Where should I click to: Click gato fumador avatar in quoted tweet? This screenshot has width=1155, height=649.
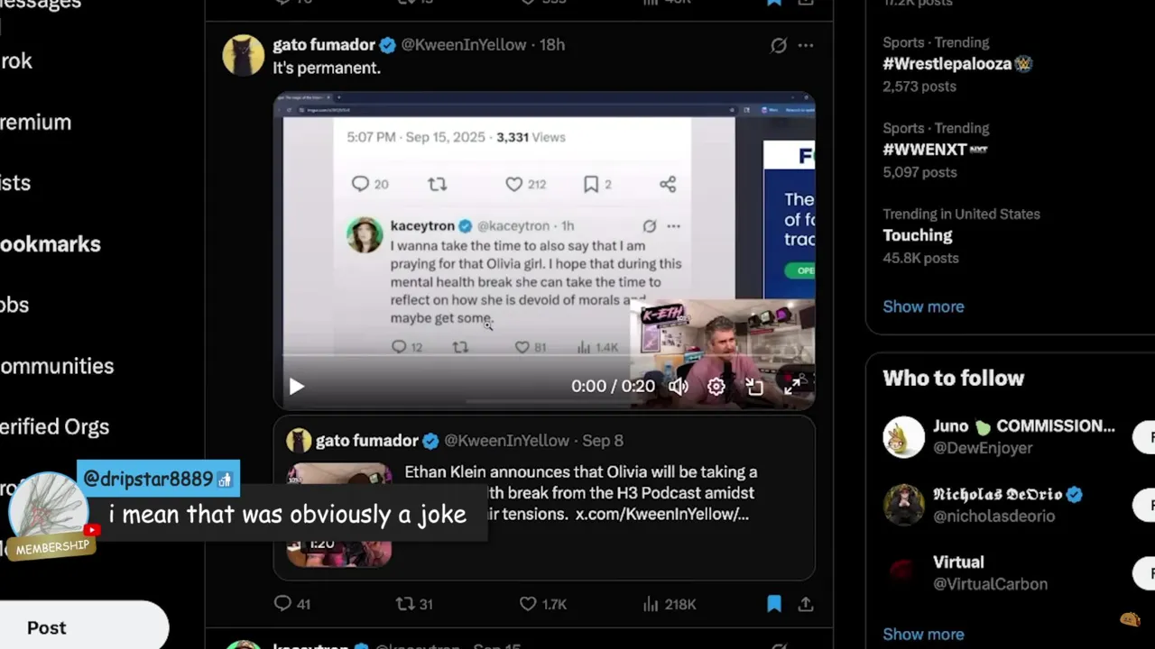pos(299,441)
